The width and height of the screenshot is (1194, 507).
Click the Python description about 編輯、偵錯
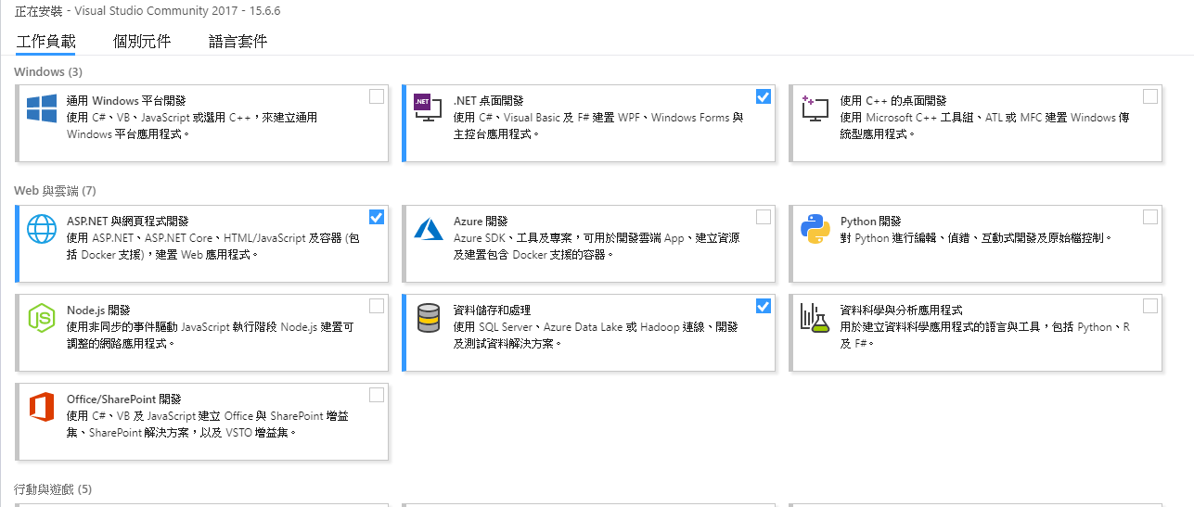click(975, 238)
